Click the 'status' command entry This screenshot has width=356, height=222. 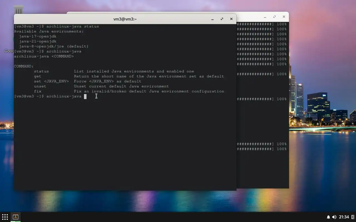(41, 71)
